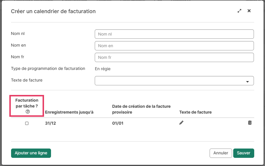Image resolution: width=265 pixels, height=166 pixels.
Task: Select the Nom fr text box
Action: (174, 57)
